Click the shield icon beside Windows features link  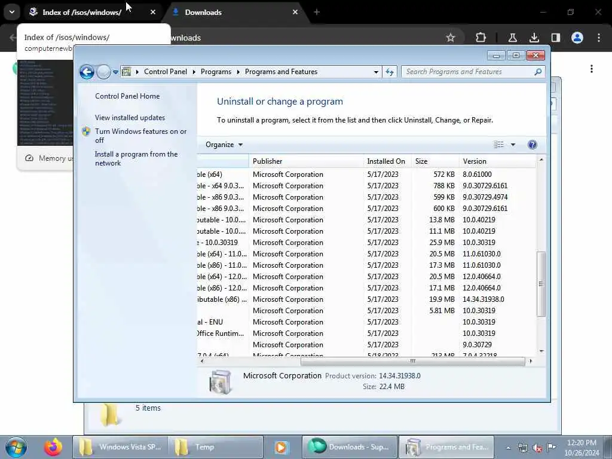[x=86, y=131]
